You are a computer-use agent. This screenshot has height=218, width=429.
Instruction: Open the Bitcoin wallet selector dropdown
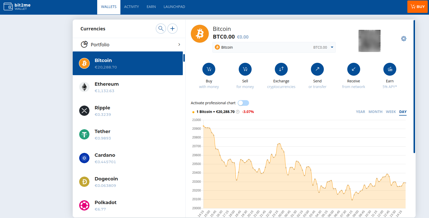pos(274,47)
